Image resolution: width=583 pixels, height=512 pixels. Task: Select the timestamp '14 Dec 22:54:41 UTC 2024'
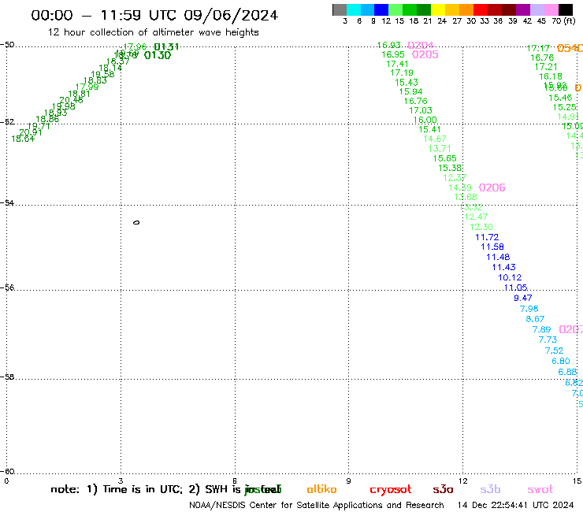click(515, 506)
